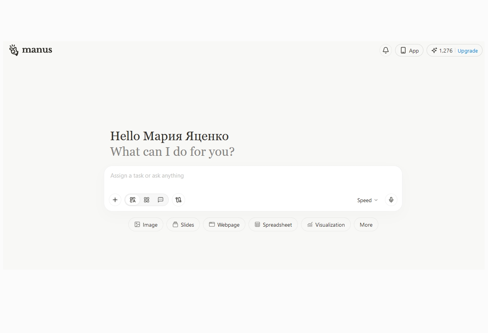The image size is (488, 333).
Task: Expand the More task types
Action: tap(366, 225)
